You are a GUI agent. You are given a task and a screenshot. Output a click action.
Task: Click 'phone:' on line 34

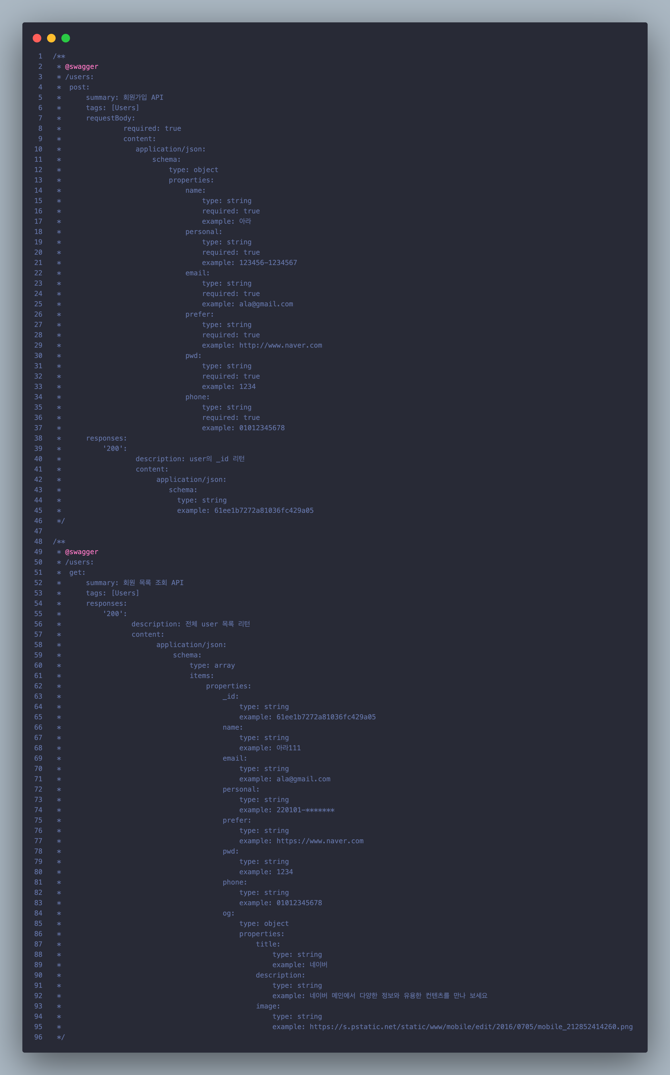(x=198, y=397)
